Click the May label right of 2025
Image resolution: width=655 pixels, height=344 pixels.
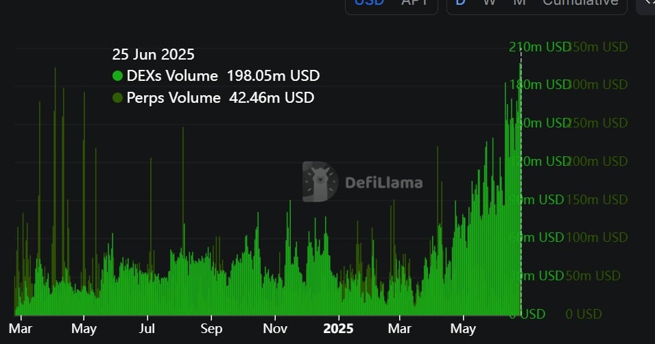(x=463, y=328)
